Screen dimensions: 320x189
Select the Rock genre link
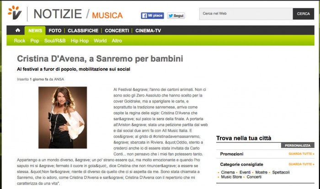[20, 41]
